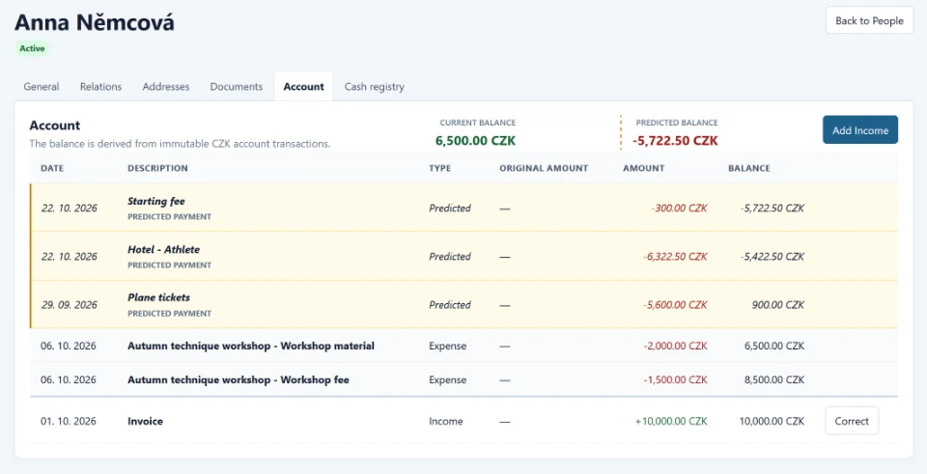Open the Addresses tab
The image size is (927, 474).
(166, 86)
